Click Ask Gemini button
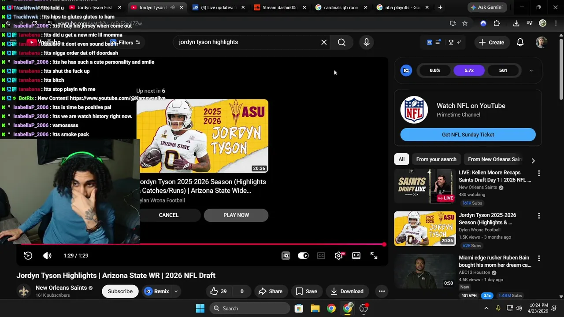The image size is (564, 317). pos(487,7)
